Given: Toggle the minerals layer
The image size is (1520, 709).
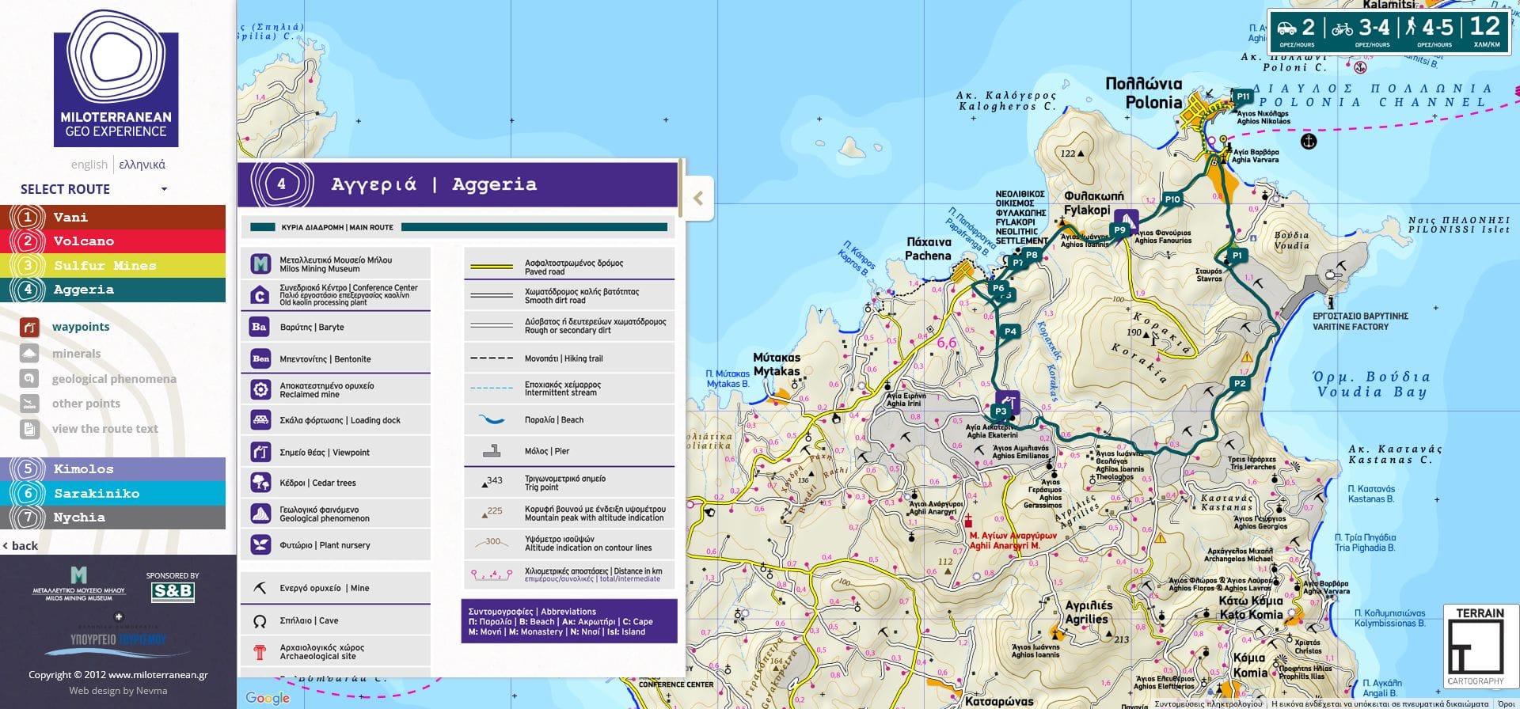Looking at the screenshot, I should click(76, 354).
